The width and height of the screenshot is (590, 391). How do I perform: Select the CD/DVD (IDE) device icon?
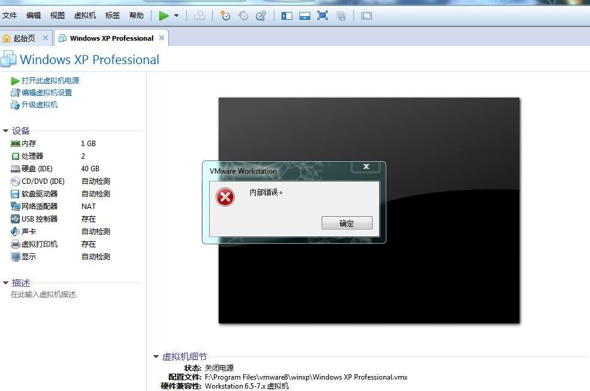point(14,181)
